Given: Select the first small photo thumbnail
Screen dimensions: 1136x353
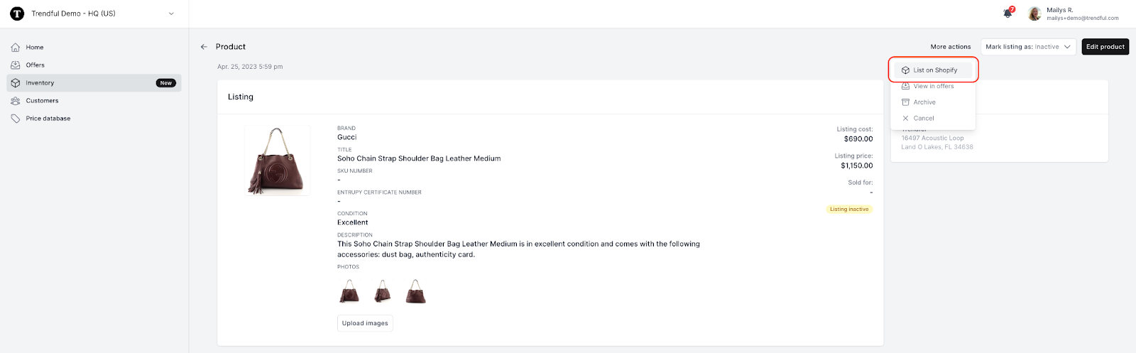Looking at the screenshot, I should 349,291.
